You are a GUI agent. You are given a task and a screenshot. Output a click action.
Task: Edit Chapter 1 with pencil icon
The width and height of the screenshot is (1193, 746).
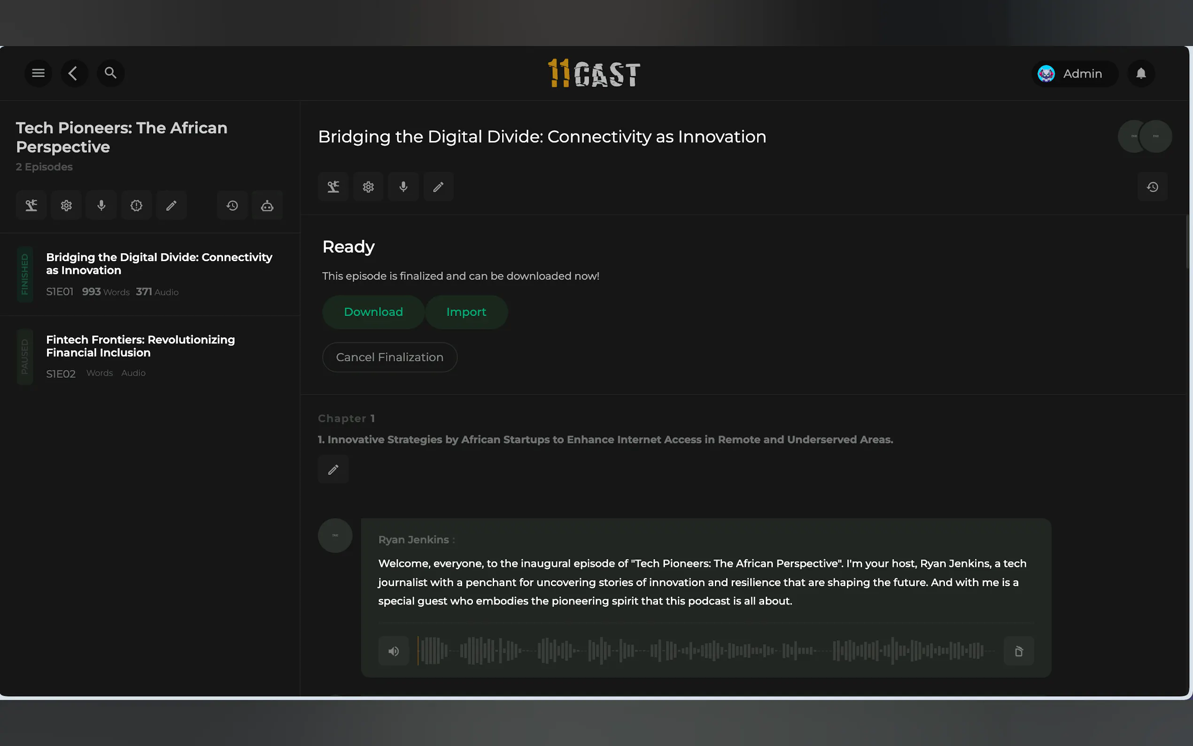(x=333, y=469)
